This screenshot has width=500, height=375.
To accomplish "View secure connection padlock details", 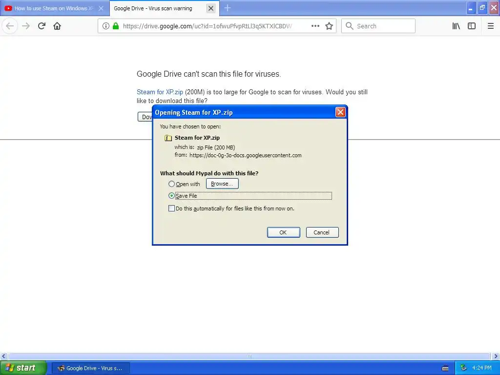I will coord(116,26).
